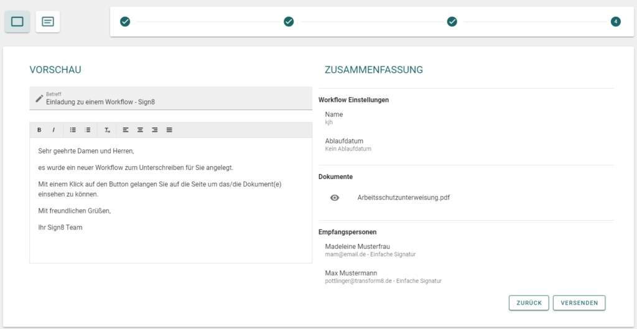Image resolution: width=637 pixels, height=329 pixels.
Task: Jump to third completed workflow step
Action: [x=452, y=22]
